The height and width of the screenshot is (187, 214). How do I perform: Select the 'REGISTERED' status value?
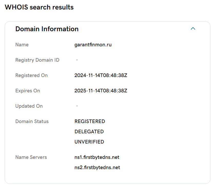90,122
